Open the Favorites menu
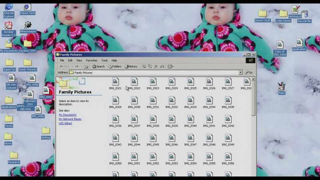This screenshot has width=320, height=180. (x=92, y=60)
